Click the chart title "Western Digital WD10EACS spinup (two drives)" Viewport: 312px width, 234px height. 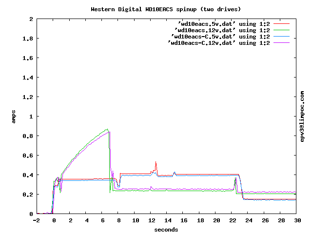click(x=166, y=9)
